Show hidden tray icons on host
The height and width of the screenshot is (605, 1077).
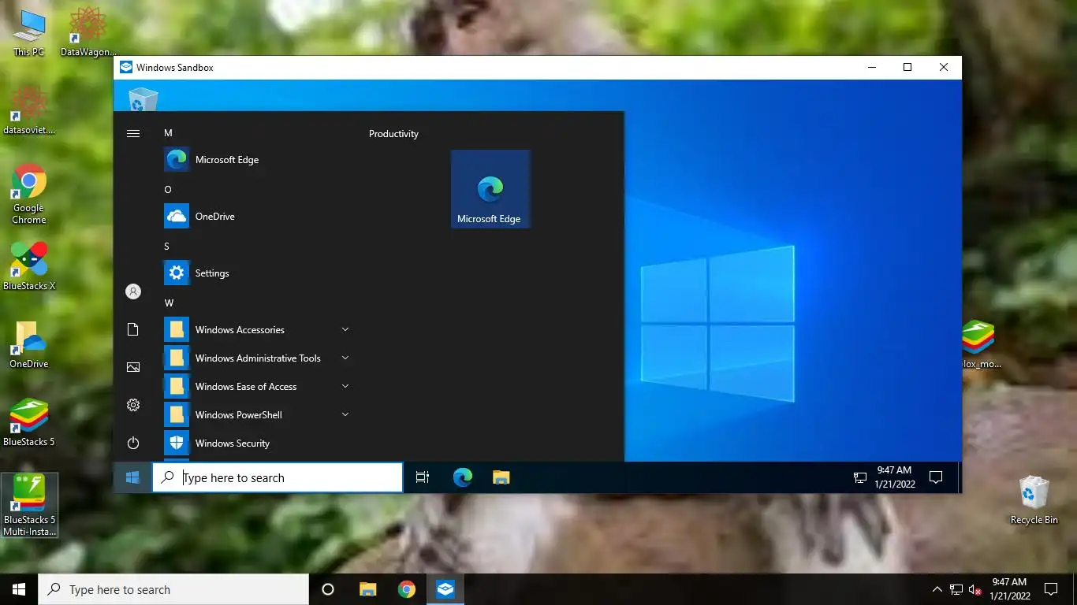(937, 589)
